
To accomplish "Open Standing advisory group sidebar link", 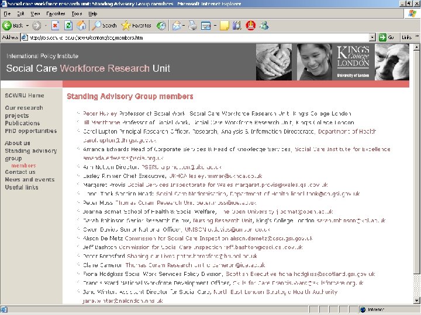I will click(31, 154).
